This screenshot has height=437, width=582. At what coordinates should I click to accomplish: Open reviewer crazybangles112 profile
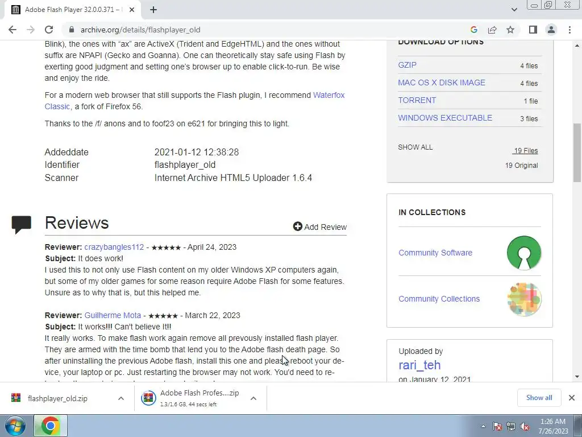114,247
